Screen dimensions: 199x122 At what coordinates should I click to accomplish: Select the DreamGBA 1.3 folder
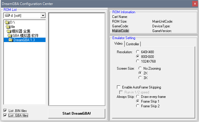coord(24,40)
